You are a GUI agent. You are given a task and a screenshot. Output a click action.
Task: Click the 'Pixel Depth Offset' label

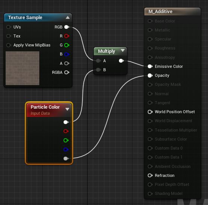[x=172, y=184]
